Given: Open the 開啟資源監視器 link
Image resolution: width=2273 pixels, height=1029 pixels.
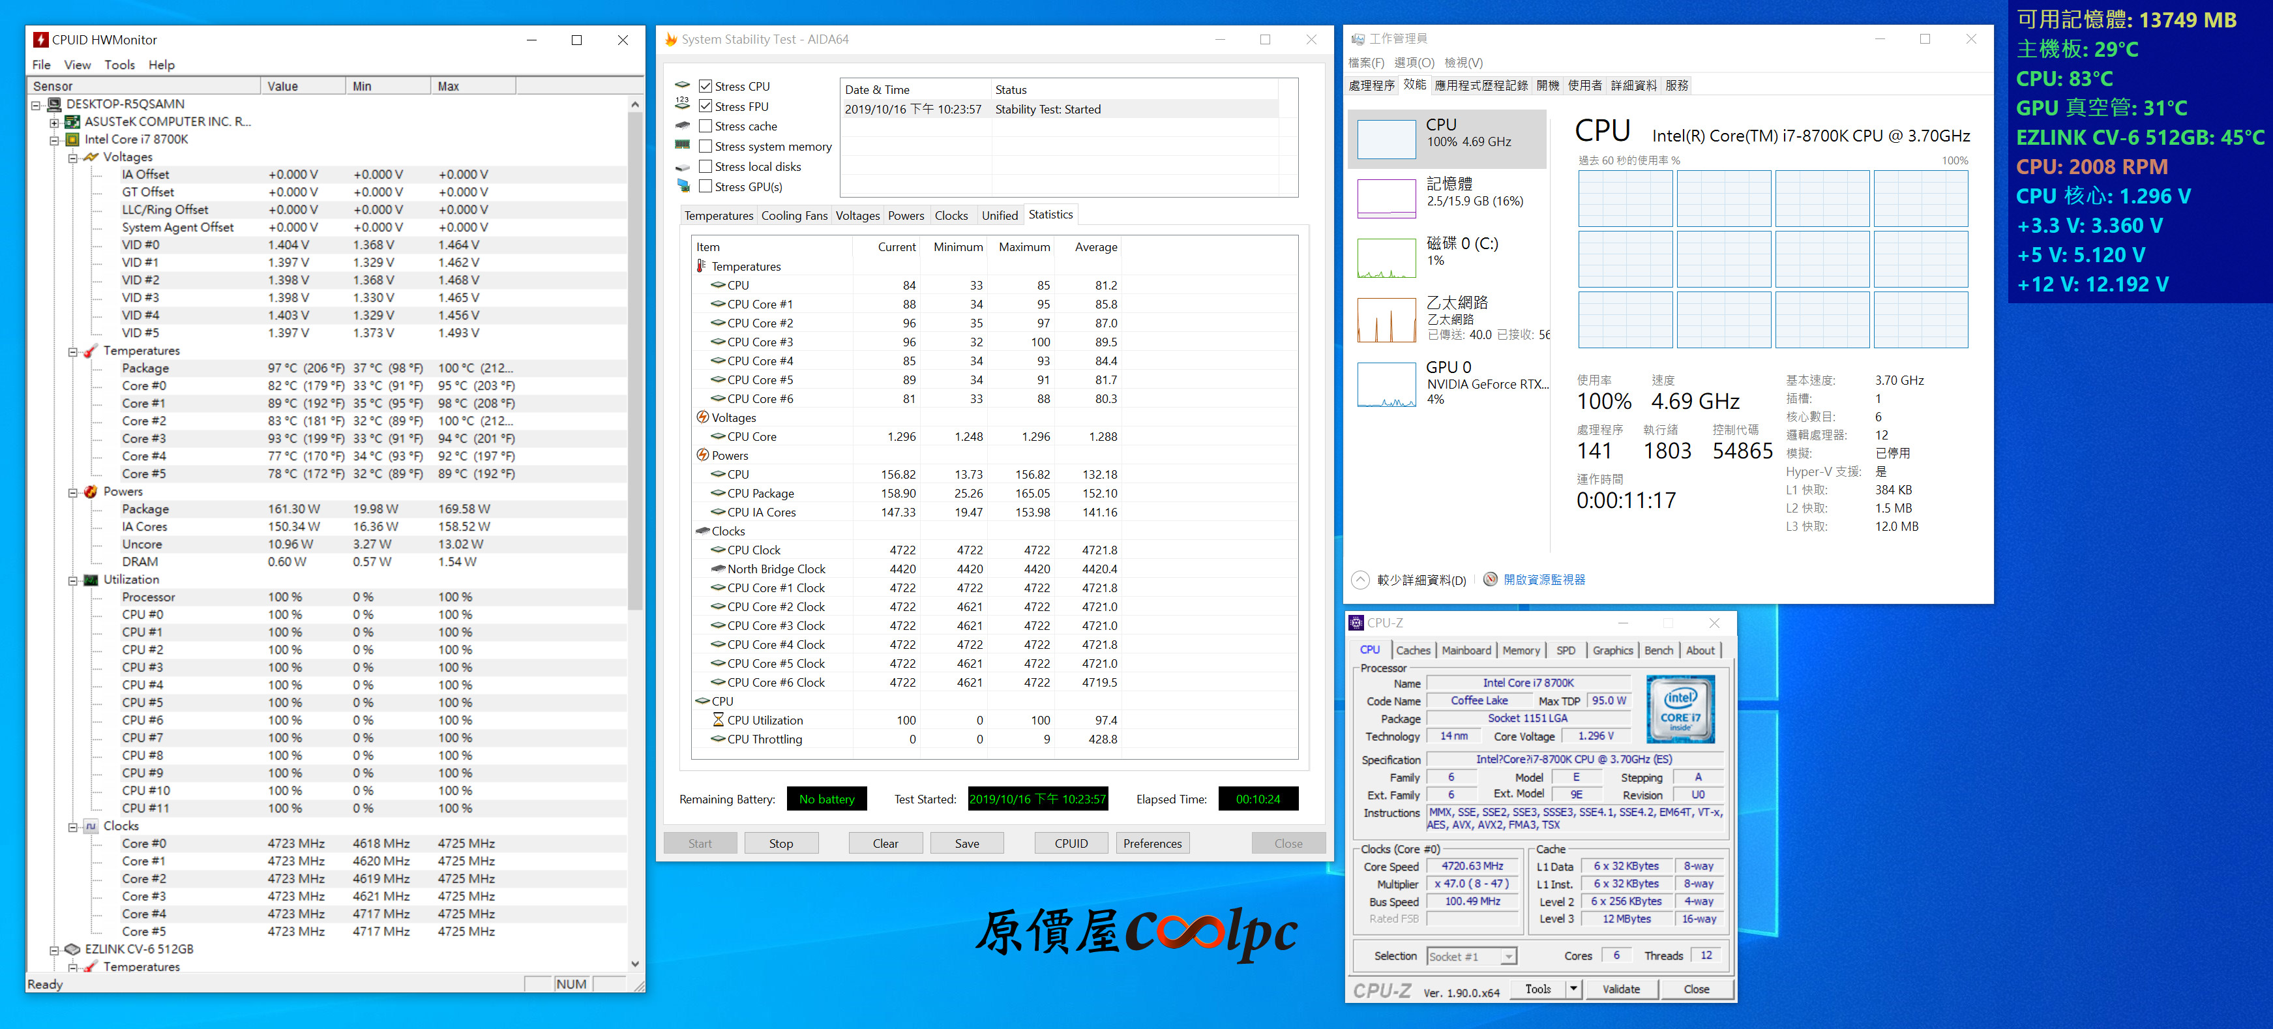Looking at the screenshot, I should (x=1544, y=580).
